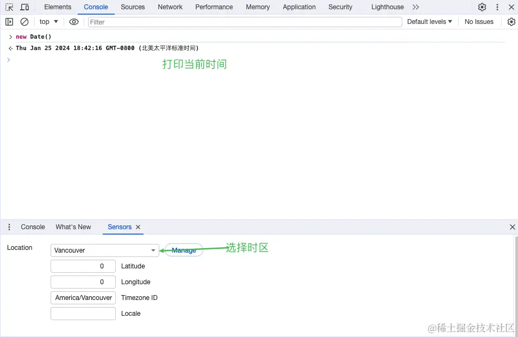Open the Security tab
The height and width of the screenshot is (337, 518).
coord(340,7)
